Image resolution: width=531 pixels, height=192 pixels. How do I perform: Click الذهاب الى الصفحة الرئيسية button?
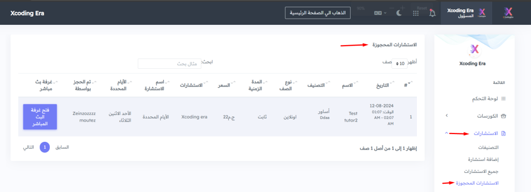coord(318,13)
